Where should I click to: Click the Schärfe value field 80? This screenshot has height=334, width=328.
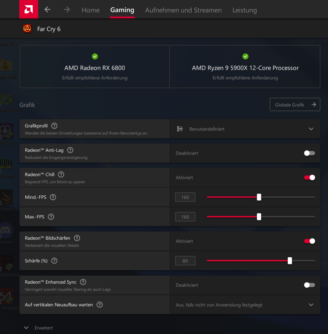[185, 261]
